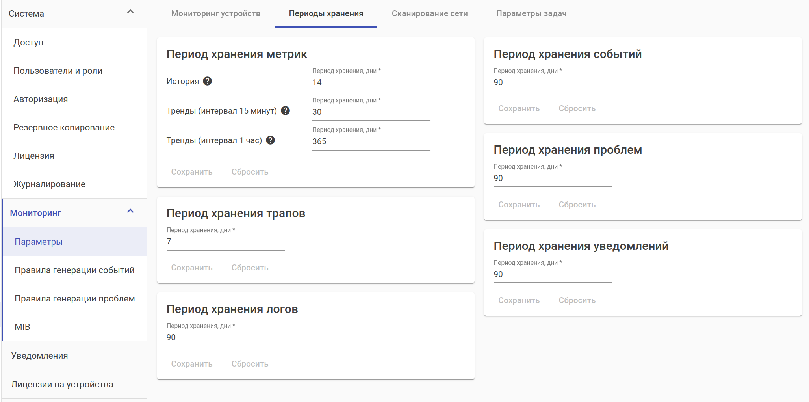
Task: Switch to the Сканирование сети tab
Action: coord(430,13)
